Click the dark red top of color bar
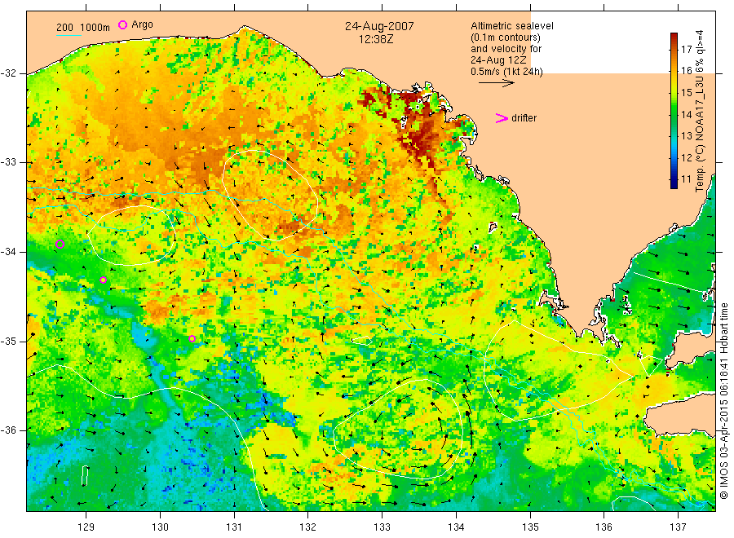The width and height of the screenshot is (734, 538). coord(674,37)
